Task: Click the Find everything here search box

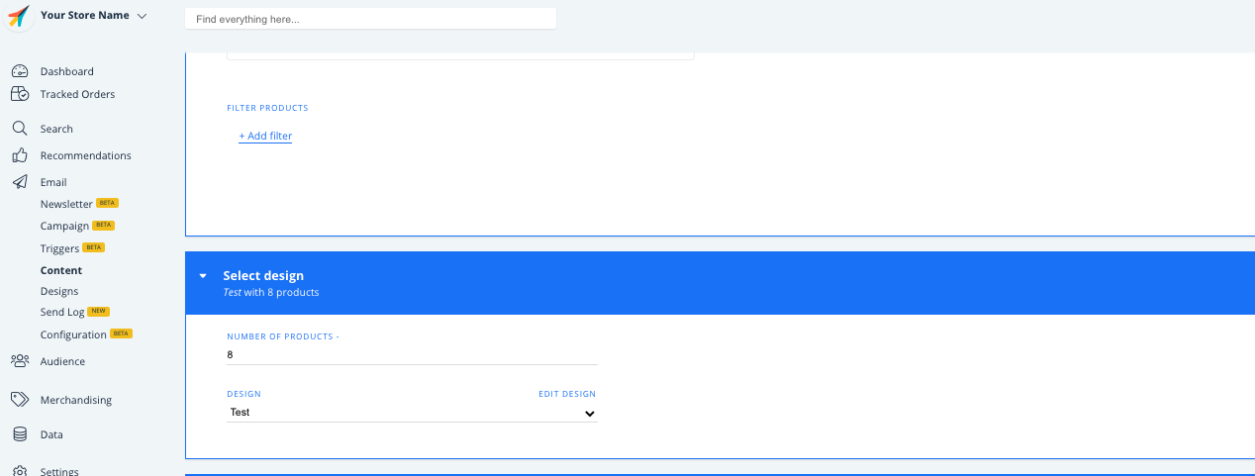Action: (x=370, y=19)
